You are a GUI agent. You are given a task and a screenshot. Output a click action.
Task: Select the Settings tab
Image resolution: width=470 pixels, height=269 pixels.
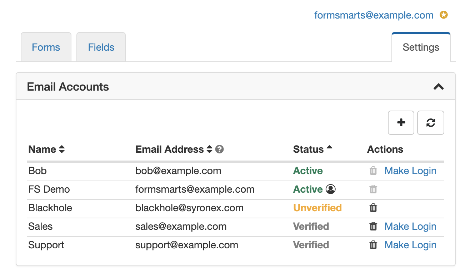pyautogui.click(x=421, y=47)
